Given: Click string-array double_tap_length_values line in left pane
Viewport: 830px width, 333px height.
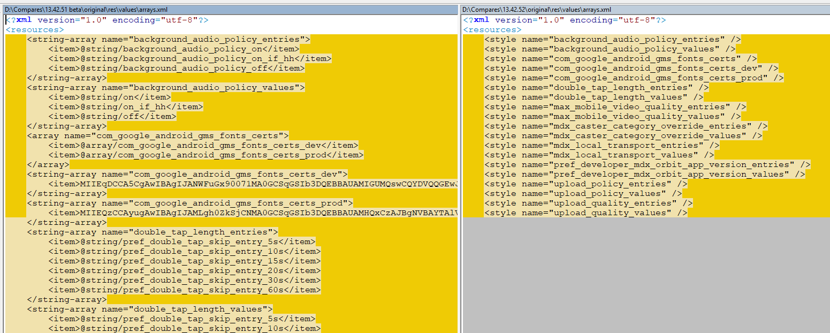Looking at the screenshot, I should [x=150, y=309].
